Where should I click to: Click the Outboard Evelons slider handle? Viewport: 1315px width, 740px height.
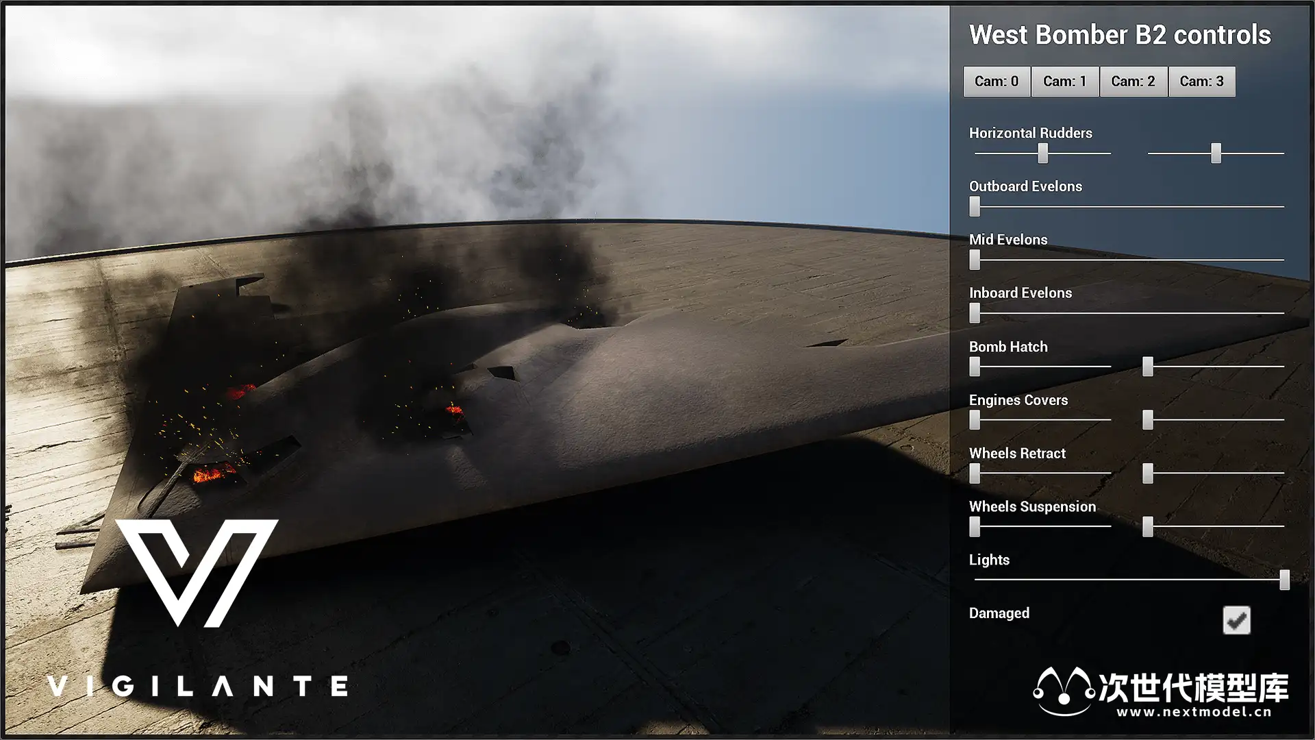975,206
